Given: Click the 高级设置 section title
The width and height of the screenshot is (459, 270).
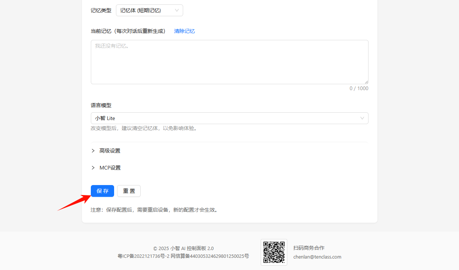Looking at the screenshot, I should click(x=110, y=151).
